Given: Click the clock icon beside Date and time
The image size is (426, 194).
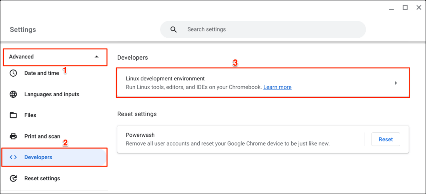Looking at the screenshot, I should (13, 73).
